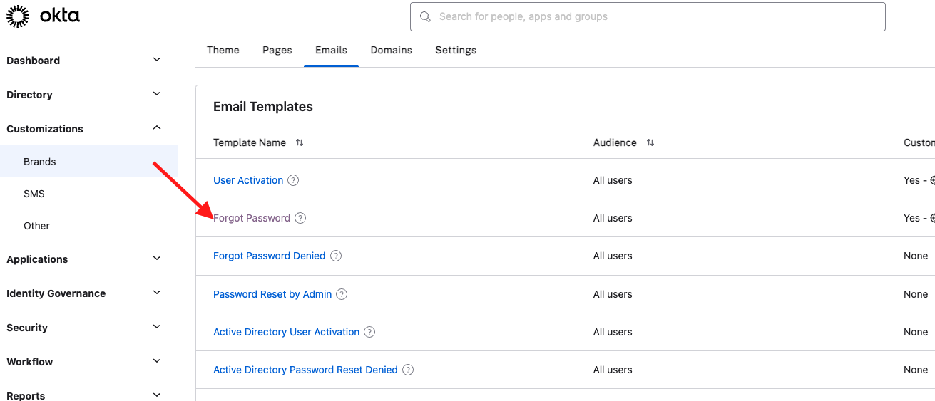The image size is (935, 401).
Task: Collapse the Customizations sidebar section
Action: click(157, 128)
